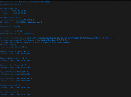
Task: Click the Windows 10 x64 NTFS line
Action: coord(10,18)
